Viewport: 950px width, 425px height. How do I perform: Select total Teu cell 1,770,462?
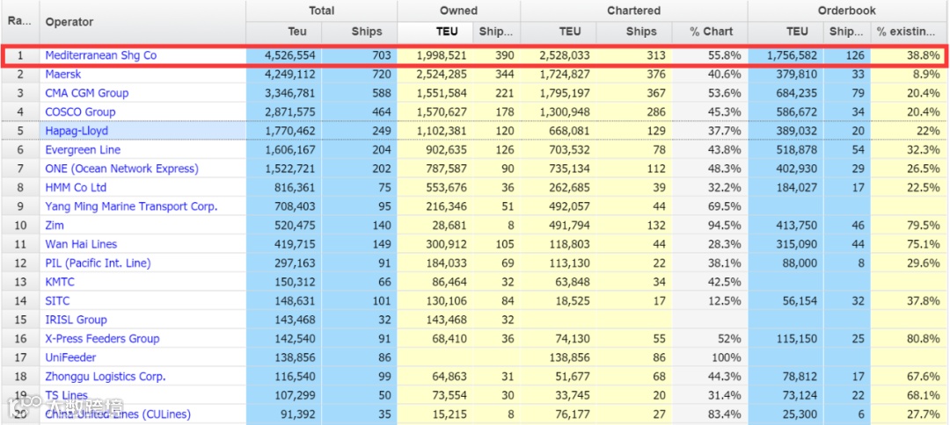[283, 131]
